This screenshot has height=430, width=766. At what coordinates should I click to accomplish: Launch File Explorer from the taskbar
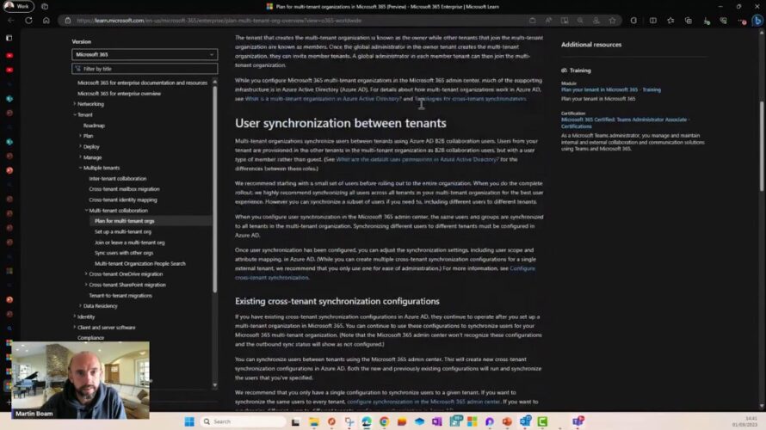tap(313, 421)
